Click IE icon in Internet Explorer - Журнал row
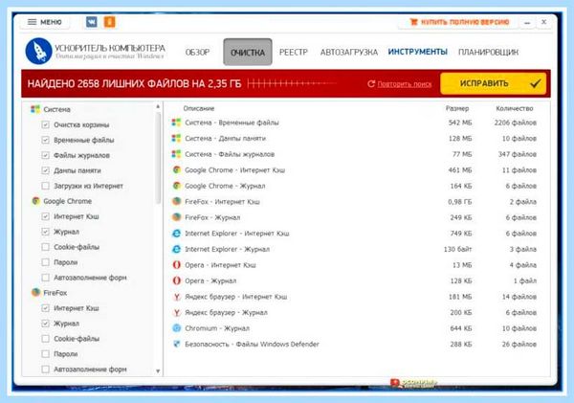 click(176, 249)
